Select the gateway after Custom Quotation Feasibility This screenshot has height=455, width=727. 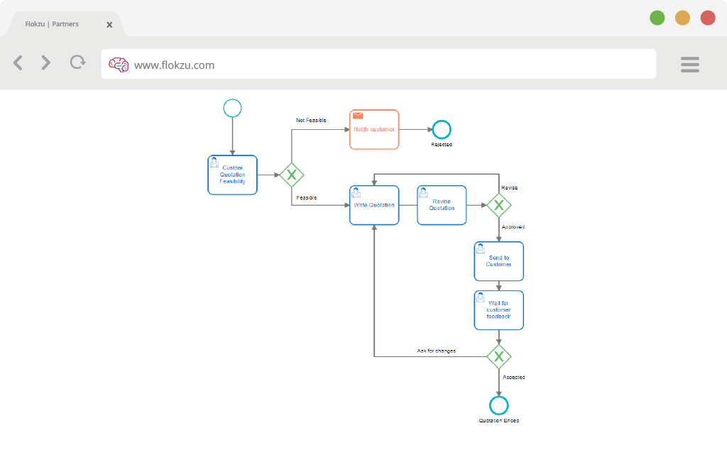292,175
